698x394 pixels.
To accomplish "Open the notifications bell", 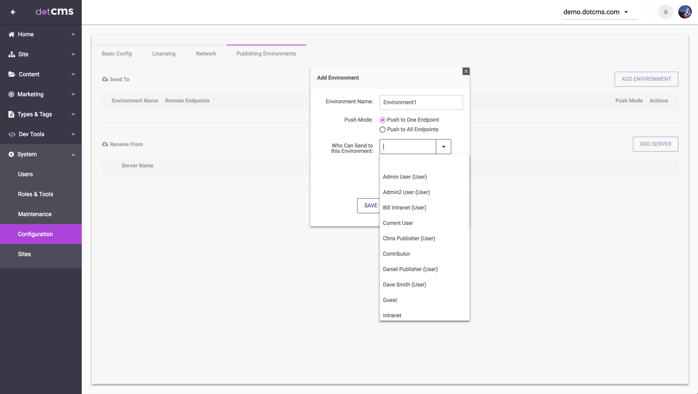I will 665,12.
